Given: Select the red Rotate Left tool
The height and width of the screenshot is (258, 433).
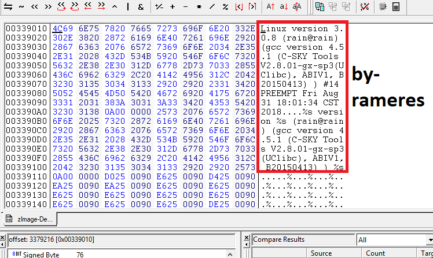Looking at the screenshot, I should pyautogui.click(x=61, y=6).
